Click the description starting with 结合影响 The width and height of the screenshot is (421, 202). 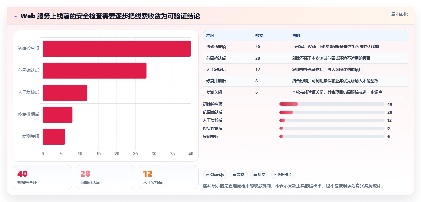(x=335, y=81)
